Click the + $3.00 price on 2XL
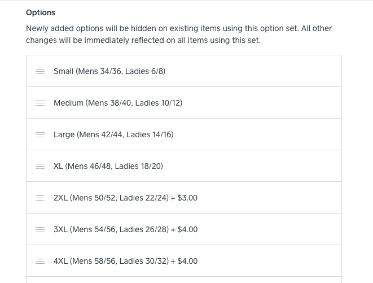The height and width of the screenshot is (283, 373). click(184, 198)
